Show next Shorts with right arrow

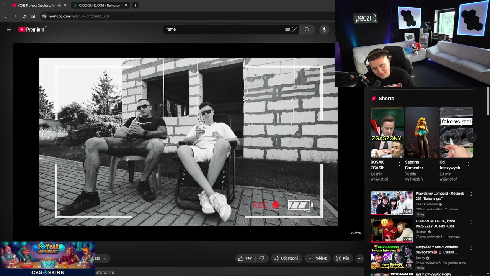tap(472, 137)
